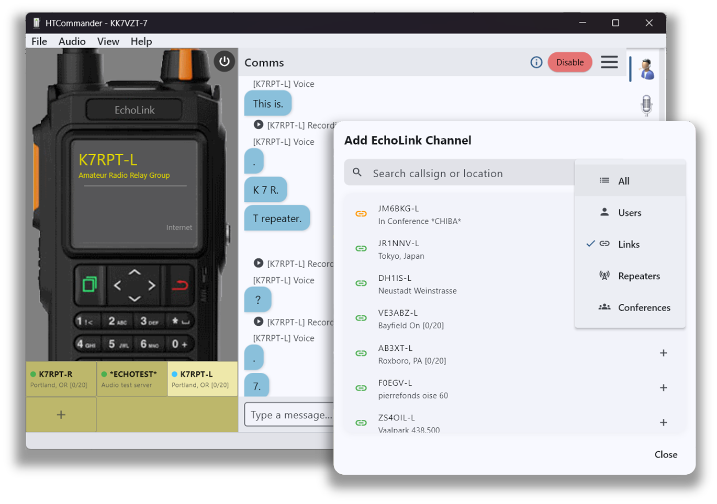This screenshot has width=717, height=504.
Task: Toggle the checked Links filter
Action: (630, 244)
